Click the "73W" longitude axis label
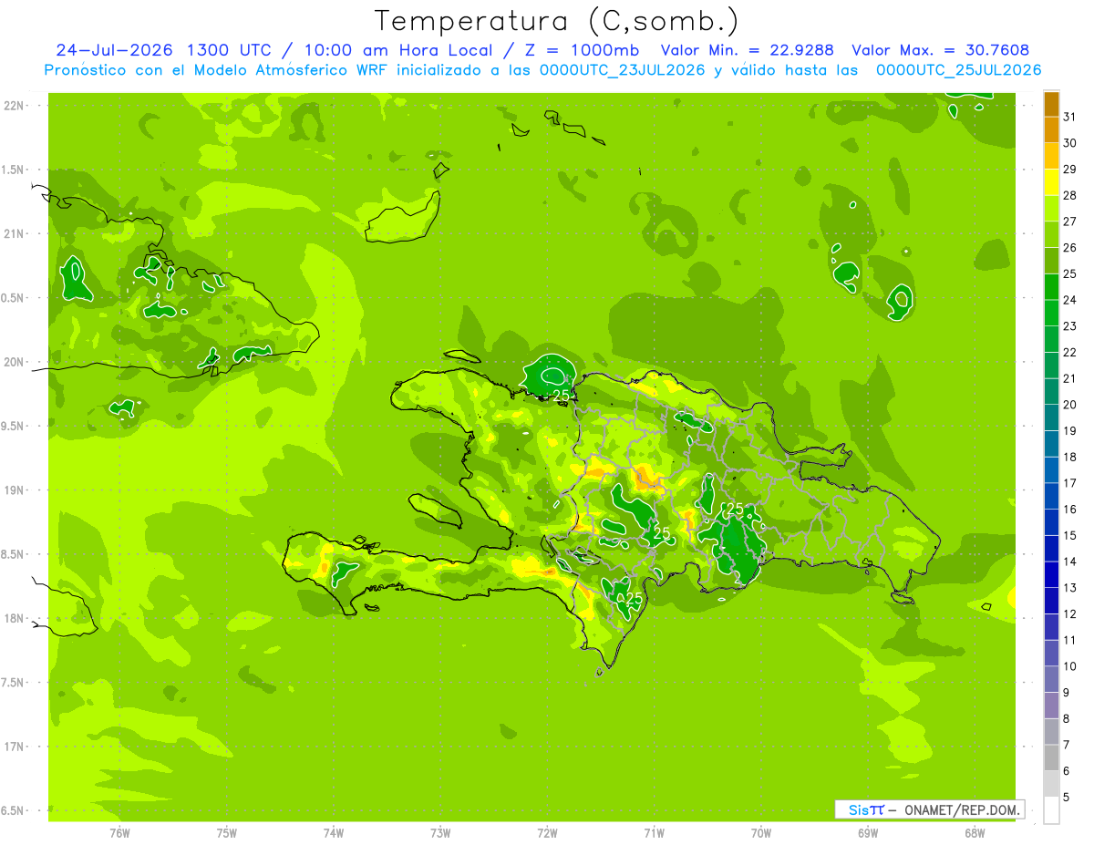This screenshot has width=1094, height=845. pos(440,832)
